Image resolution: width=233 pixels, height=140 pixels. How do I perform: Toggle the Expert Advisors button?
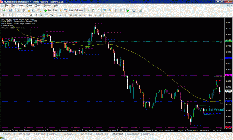pyautogui.click(x=74, y=10)
